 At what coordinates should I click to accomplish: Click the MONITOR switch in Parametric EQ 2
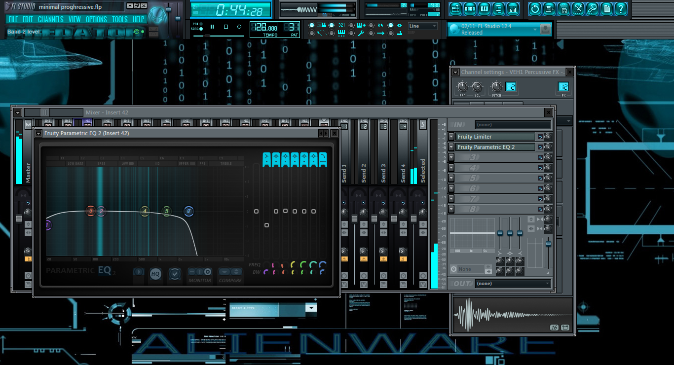click(x=200, y=272)
